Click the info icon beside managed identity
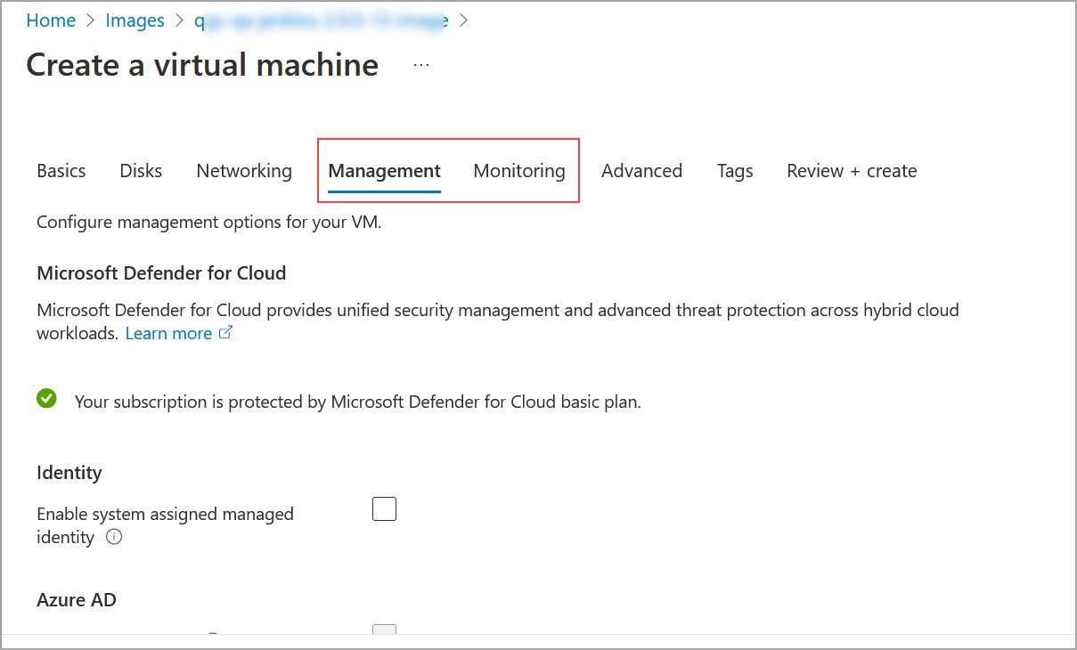Screen dimensions: 1077x650 pyautogui.click(x=114, y=537)
